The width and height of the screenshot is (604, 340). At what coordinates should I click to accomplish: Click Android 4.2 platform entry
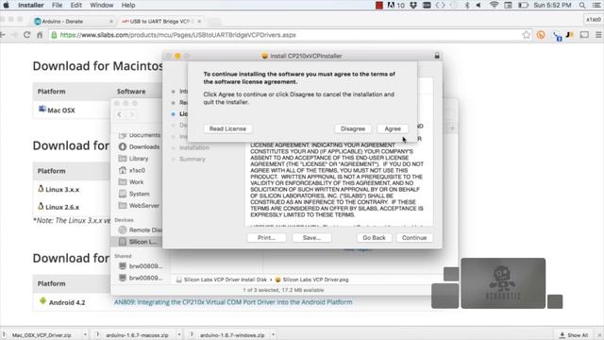[x=62, y=302]
